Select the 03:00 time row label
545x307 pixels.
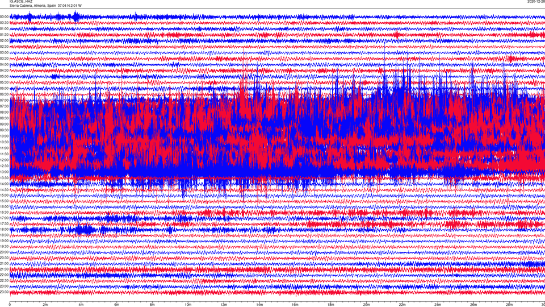pos(5,52)
